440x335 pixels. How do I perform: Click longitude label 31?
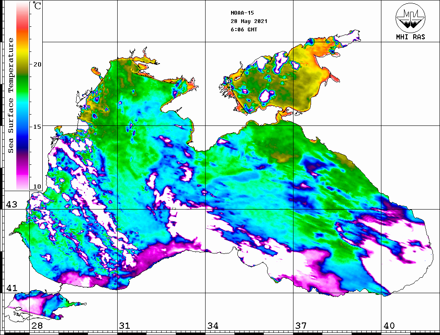point(125,326)
